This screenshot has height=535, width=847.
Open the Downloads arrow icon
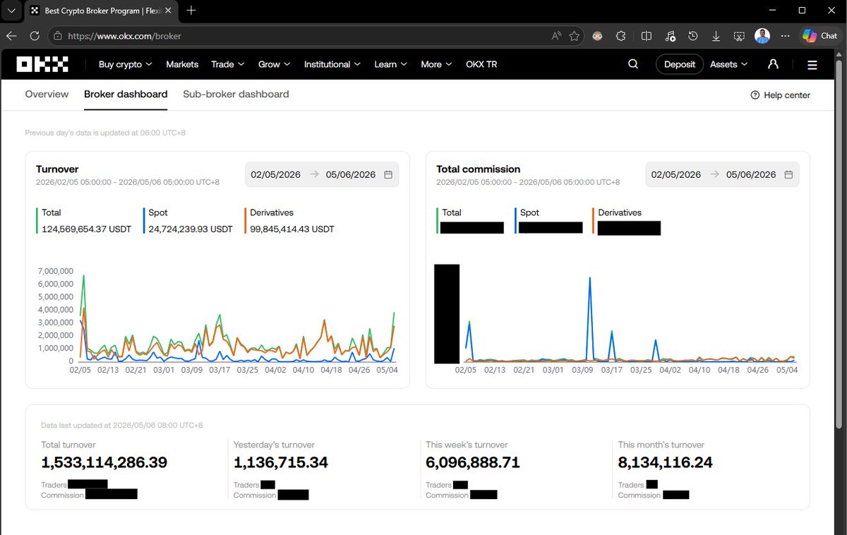click(x=716, y=35)
